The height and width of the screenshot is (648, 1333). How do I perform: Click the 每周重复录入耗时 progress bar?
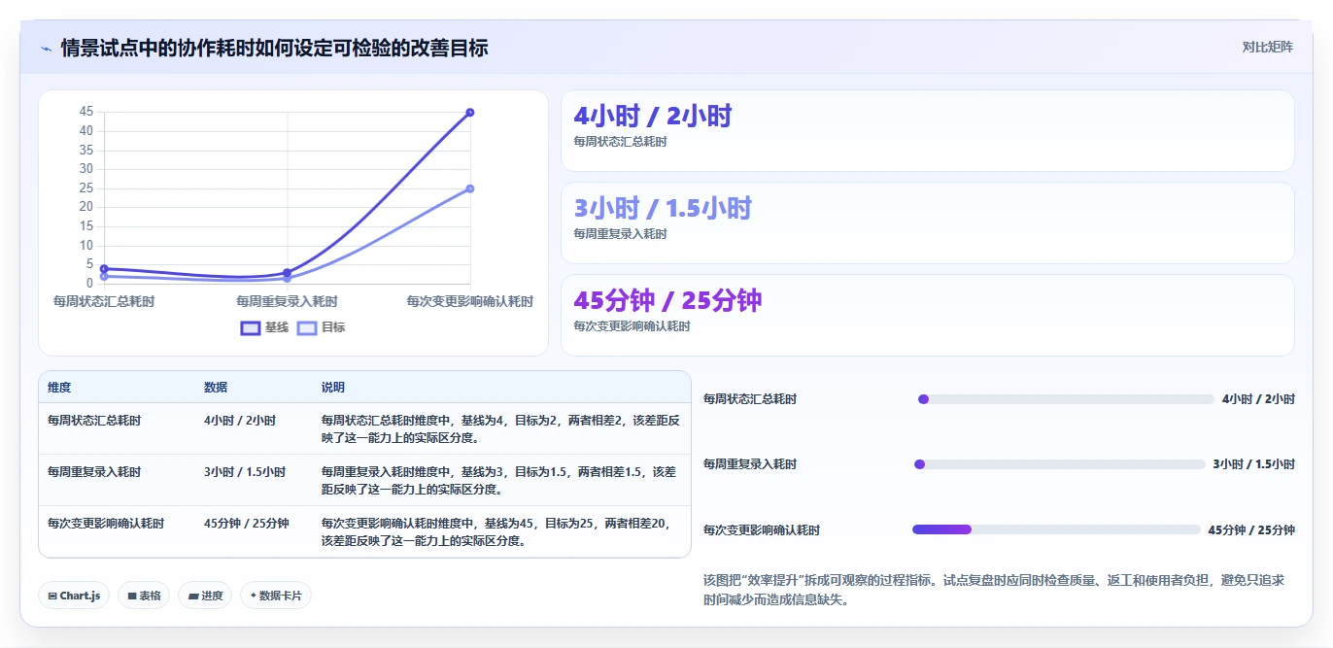pos(1059,464)
